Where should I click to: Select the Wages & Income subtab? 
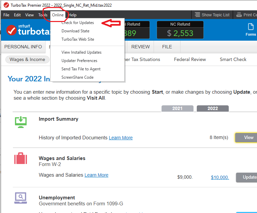(x=27, y=59)
